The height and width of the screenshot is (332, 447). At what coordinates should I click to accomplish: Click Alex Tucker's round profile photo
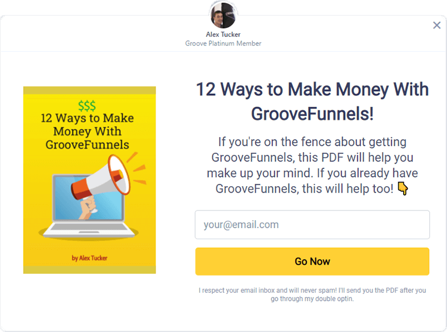point(223,15)
